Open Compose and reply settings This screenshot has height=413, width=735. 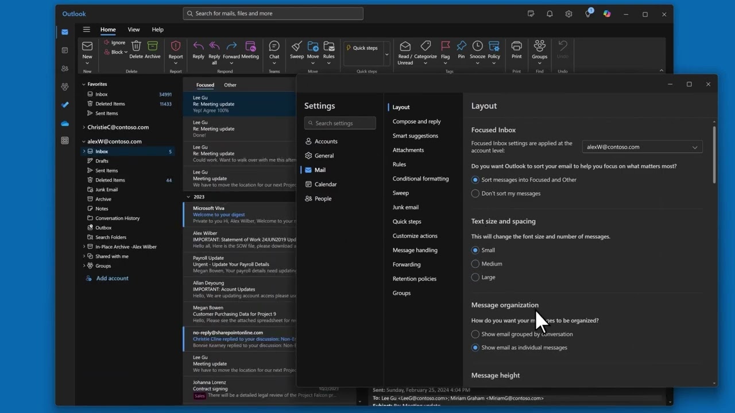[417, 122]
